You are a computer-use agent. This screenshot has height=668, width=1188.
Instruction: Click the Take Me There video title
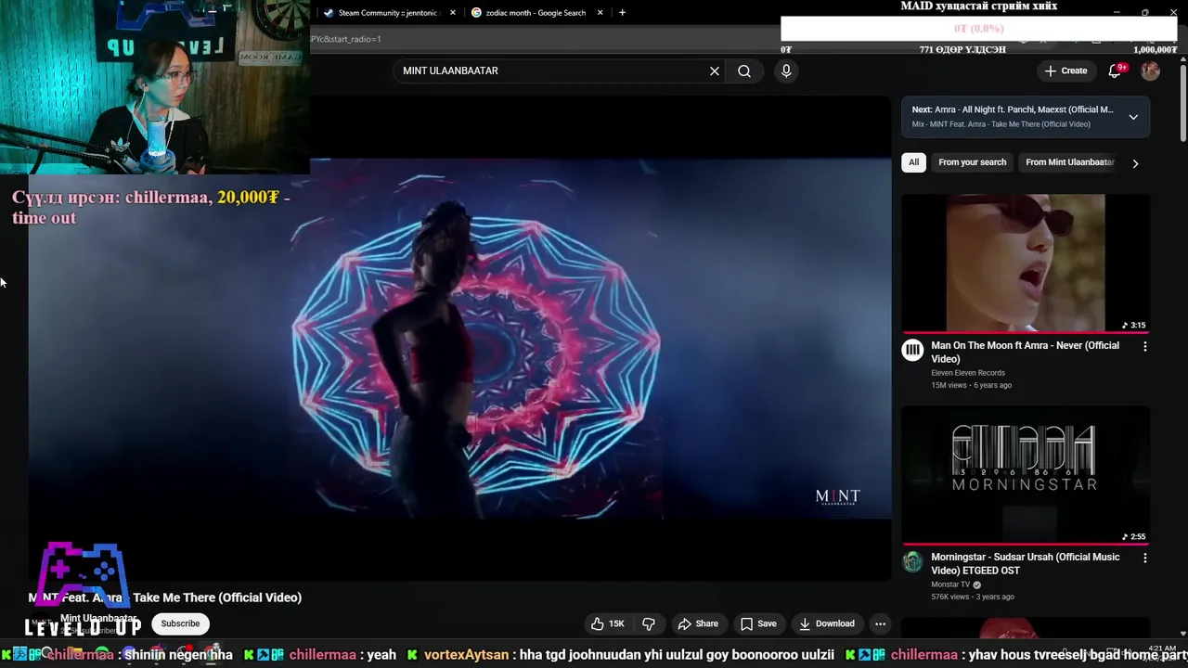coord(165,597)
